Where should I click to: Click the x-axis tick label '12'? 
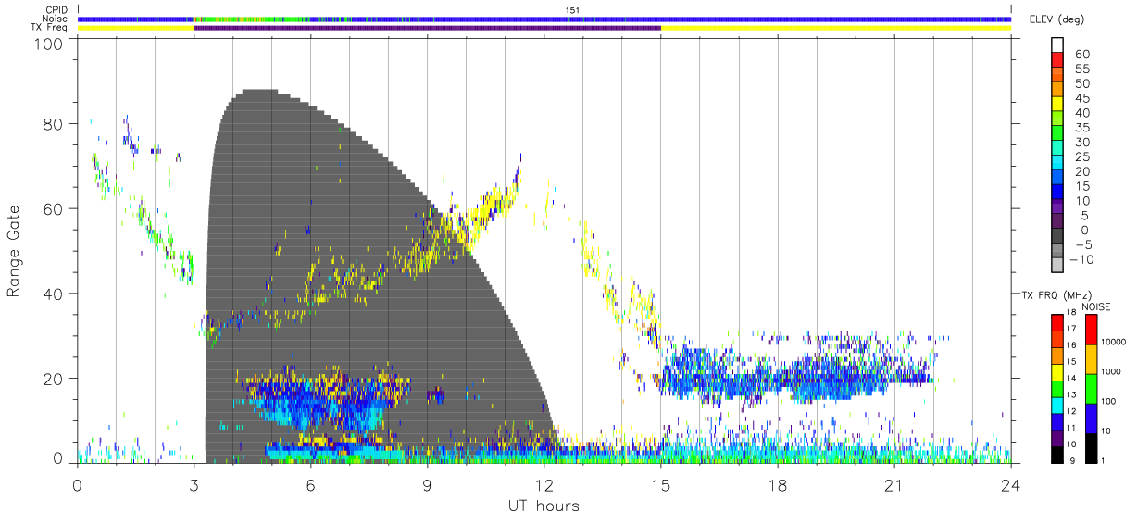(544, 485)
